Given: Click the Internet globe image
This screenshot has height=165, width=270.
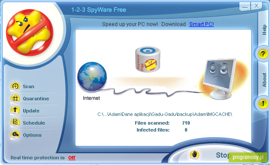Looking at the screenshot, I should click(x=92, y=76).
